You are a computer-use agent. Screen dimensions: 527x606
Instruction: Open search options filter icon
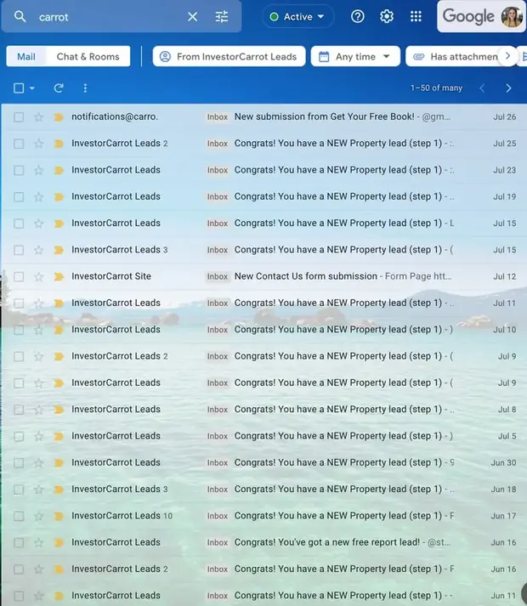pos(222,17)
